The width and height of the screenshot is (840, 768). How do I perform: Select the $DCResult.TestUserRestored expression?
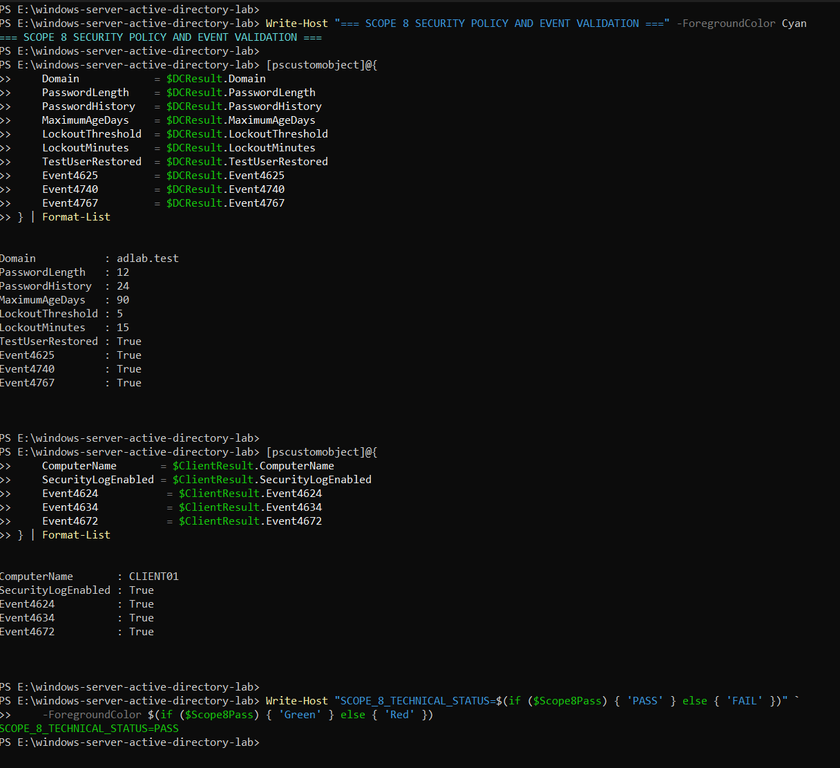coord(247,162)
